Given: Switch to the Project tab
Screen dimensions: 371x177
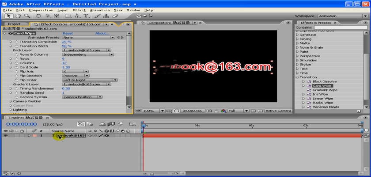Looking at the screenshot, I should [x=14, y=24].
